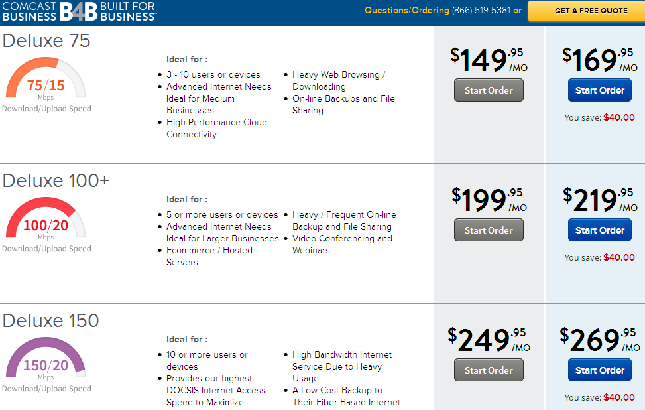
Task: Select the Deluxe 150 plan heading
Action: (50, 320)
